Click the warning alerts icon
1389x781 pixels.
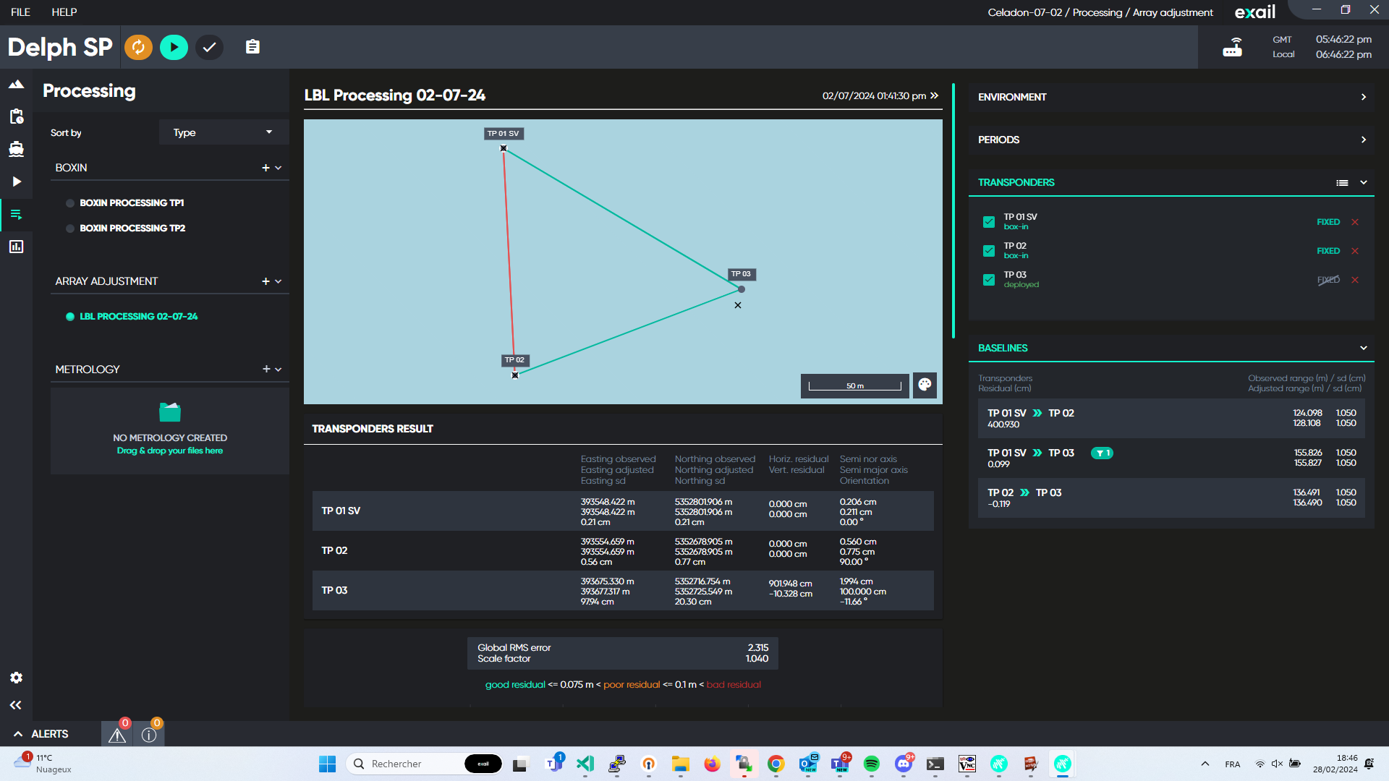[x=117, y=735]
